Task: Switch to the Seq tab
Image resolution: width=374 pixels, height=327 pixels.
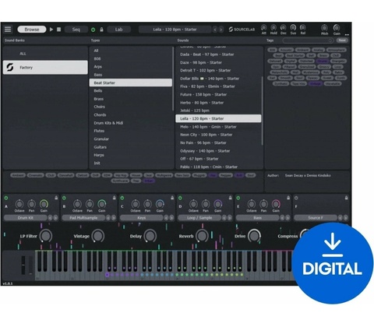Action: point(76,30)
